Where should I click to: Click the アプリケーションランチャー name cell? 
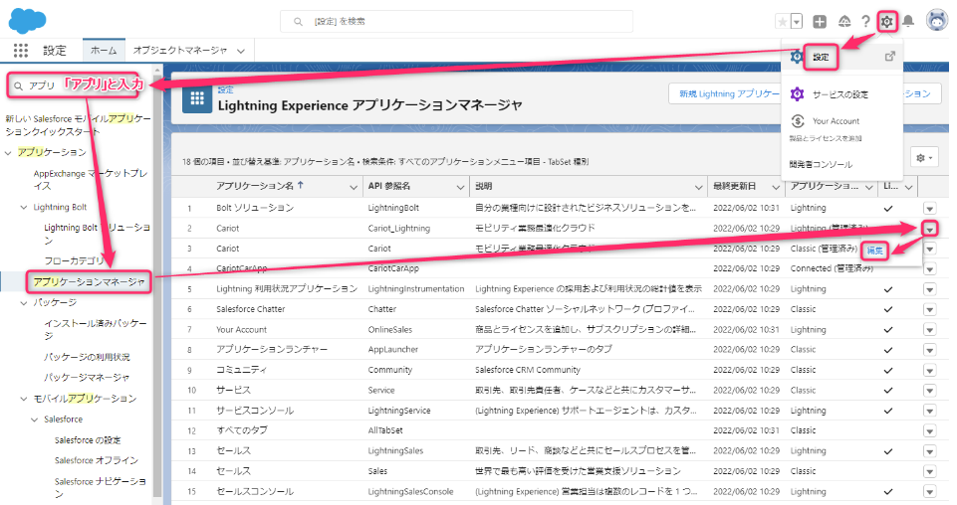click(272, 349)
